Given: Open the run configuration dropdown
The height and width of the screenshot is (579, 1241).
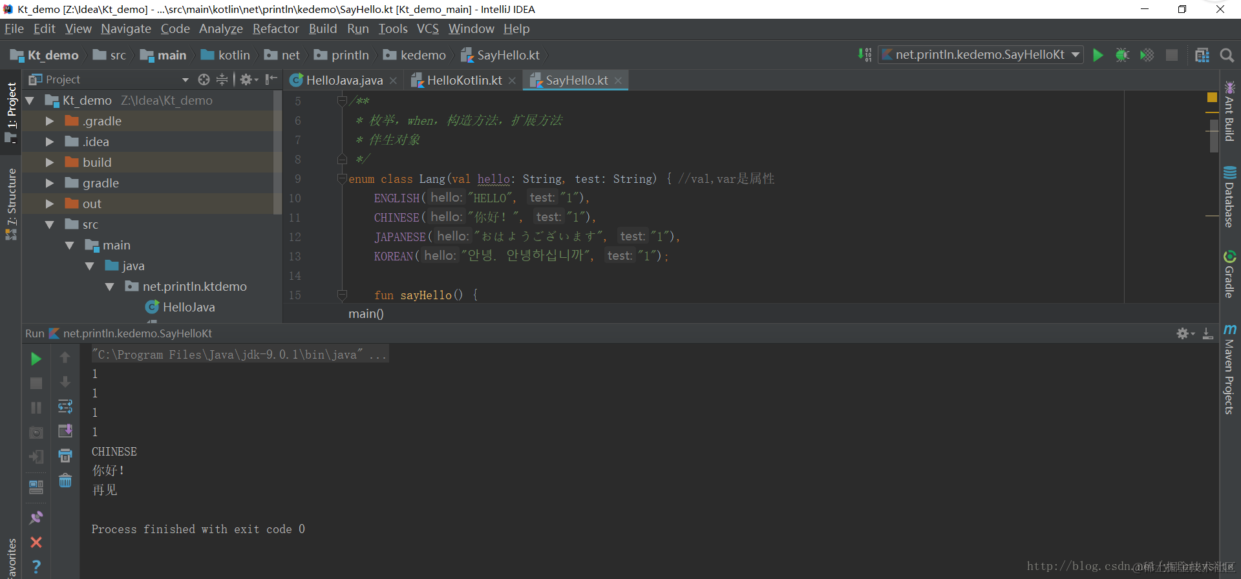Looking at the screenshot, I should pyautogui.click(x=981, y=55).
